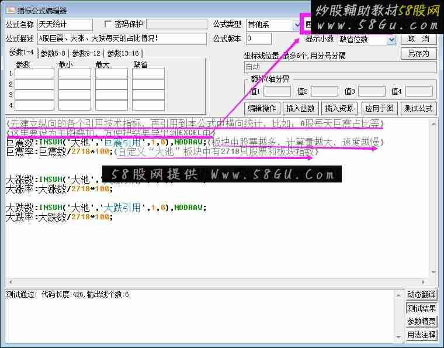
Task: Click the 测试通过 result message
Action: (x=67, y=295)
